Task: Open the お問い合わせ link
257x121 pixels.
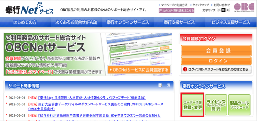Action: (x=222, y=5)
